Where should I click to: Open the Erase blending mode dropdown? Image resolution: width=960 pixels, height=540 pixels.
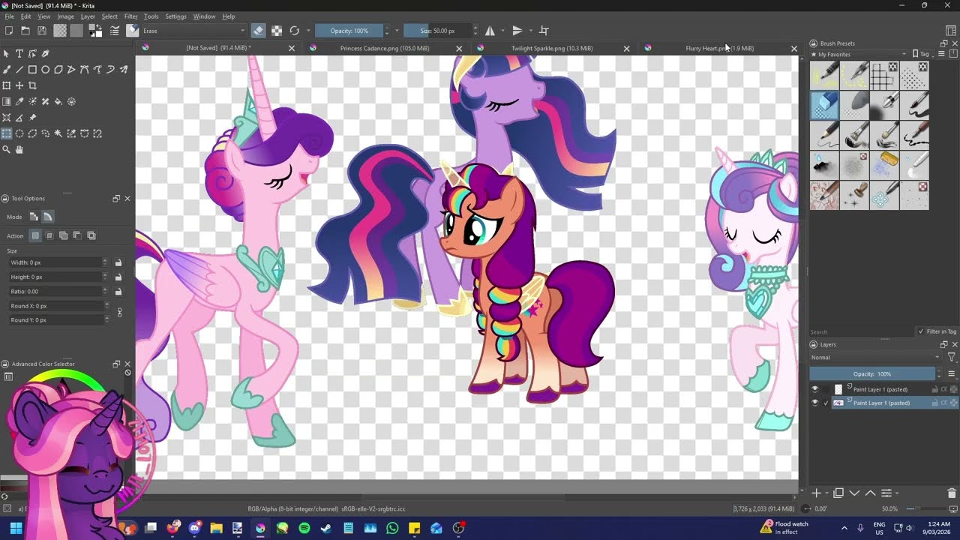point(193,31)
